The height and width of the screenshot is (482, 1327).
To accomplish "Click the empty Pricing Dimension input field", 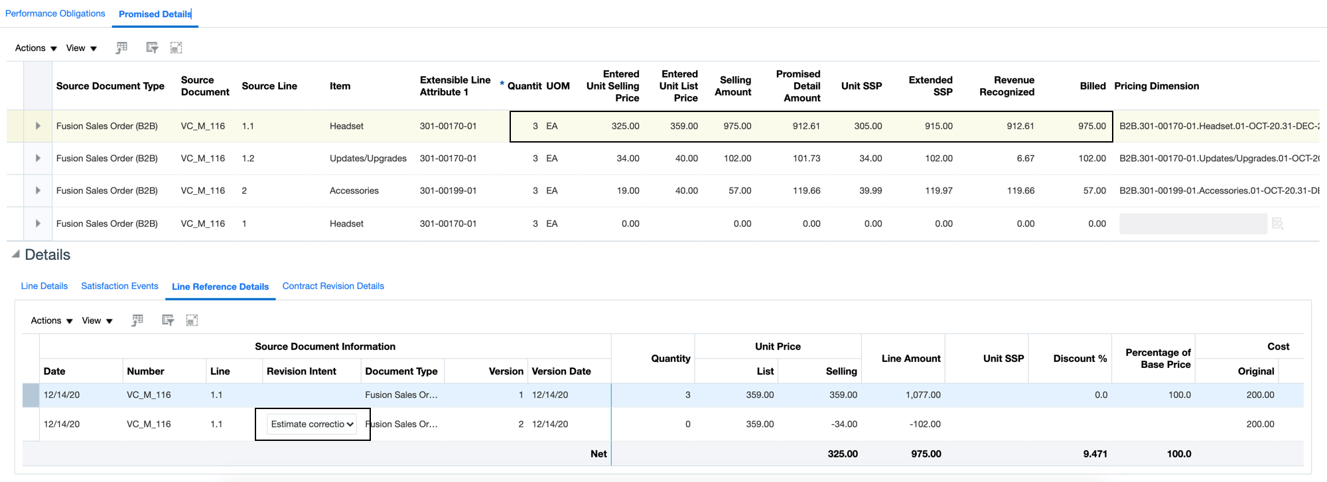I will [x=1192, y=224].
